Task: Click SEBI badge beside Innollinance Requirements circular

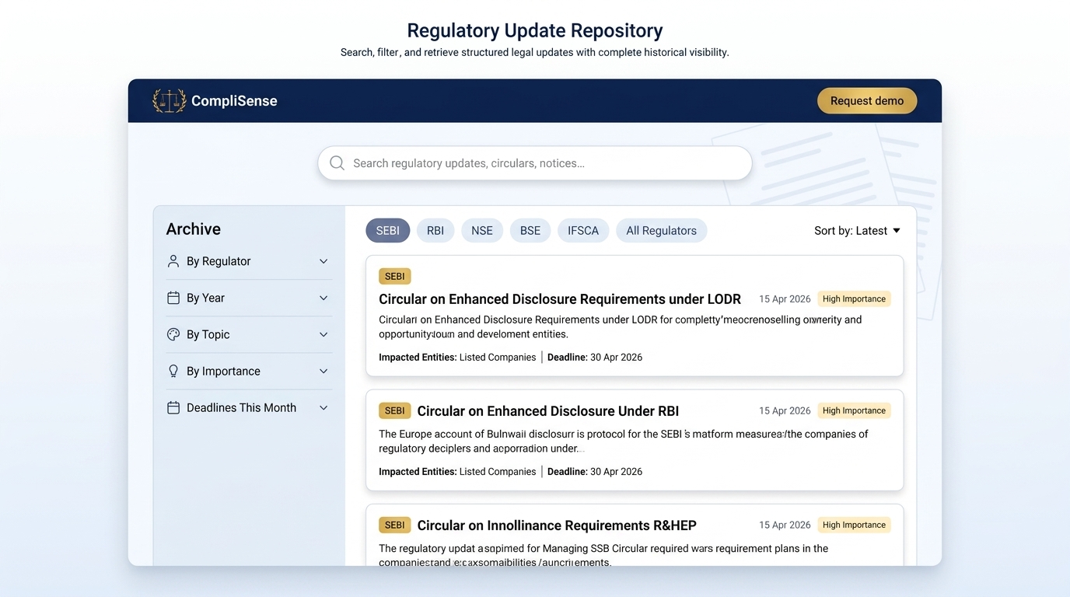Action: click(395, 525)
